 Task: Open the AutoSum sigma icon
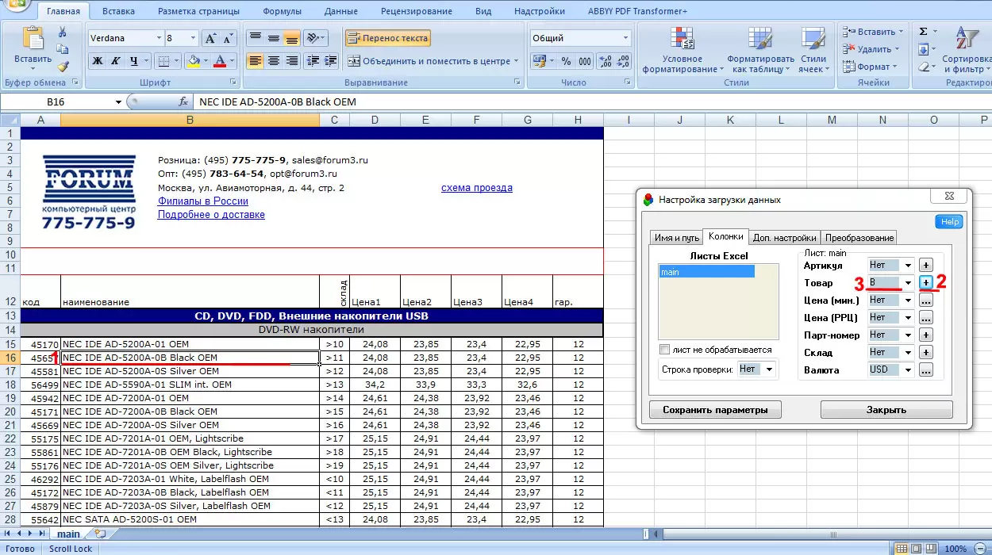click(x=923, y=32)
